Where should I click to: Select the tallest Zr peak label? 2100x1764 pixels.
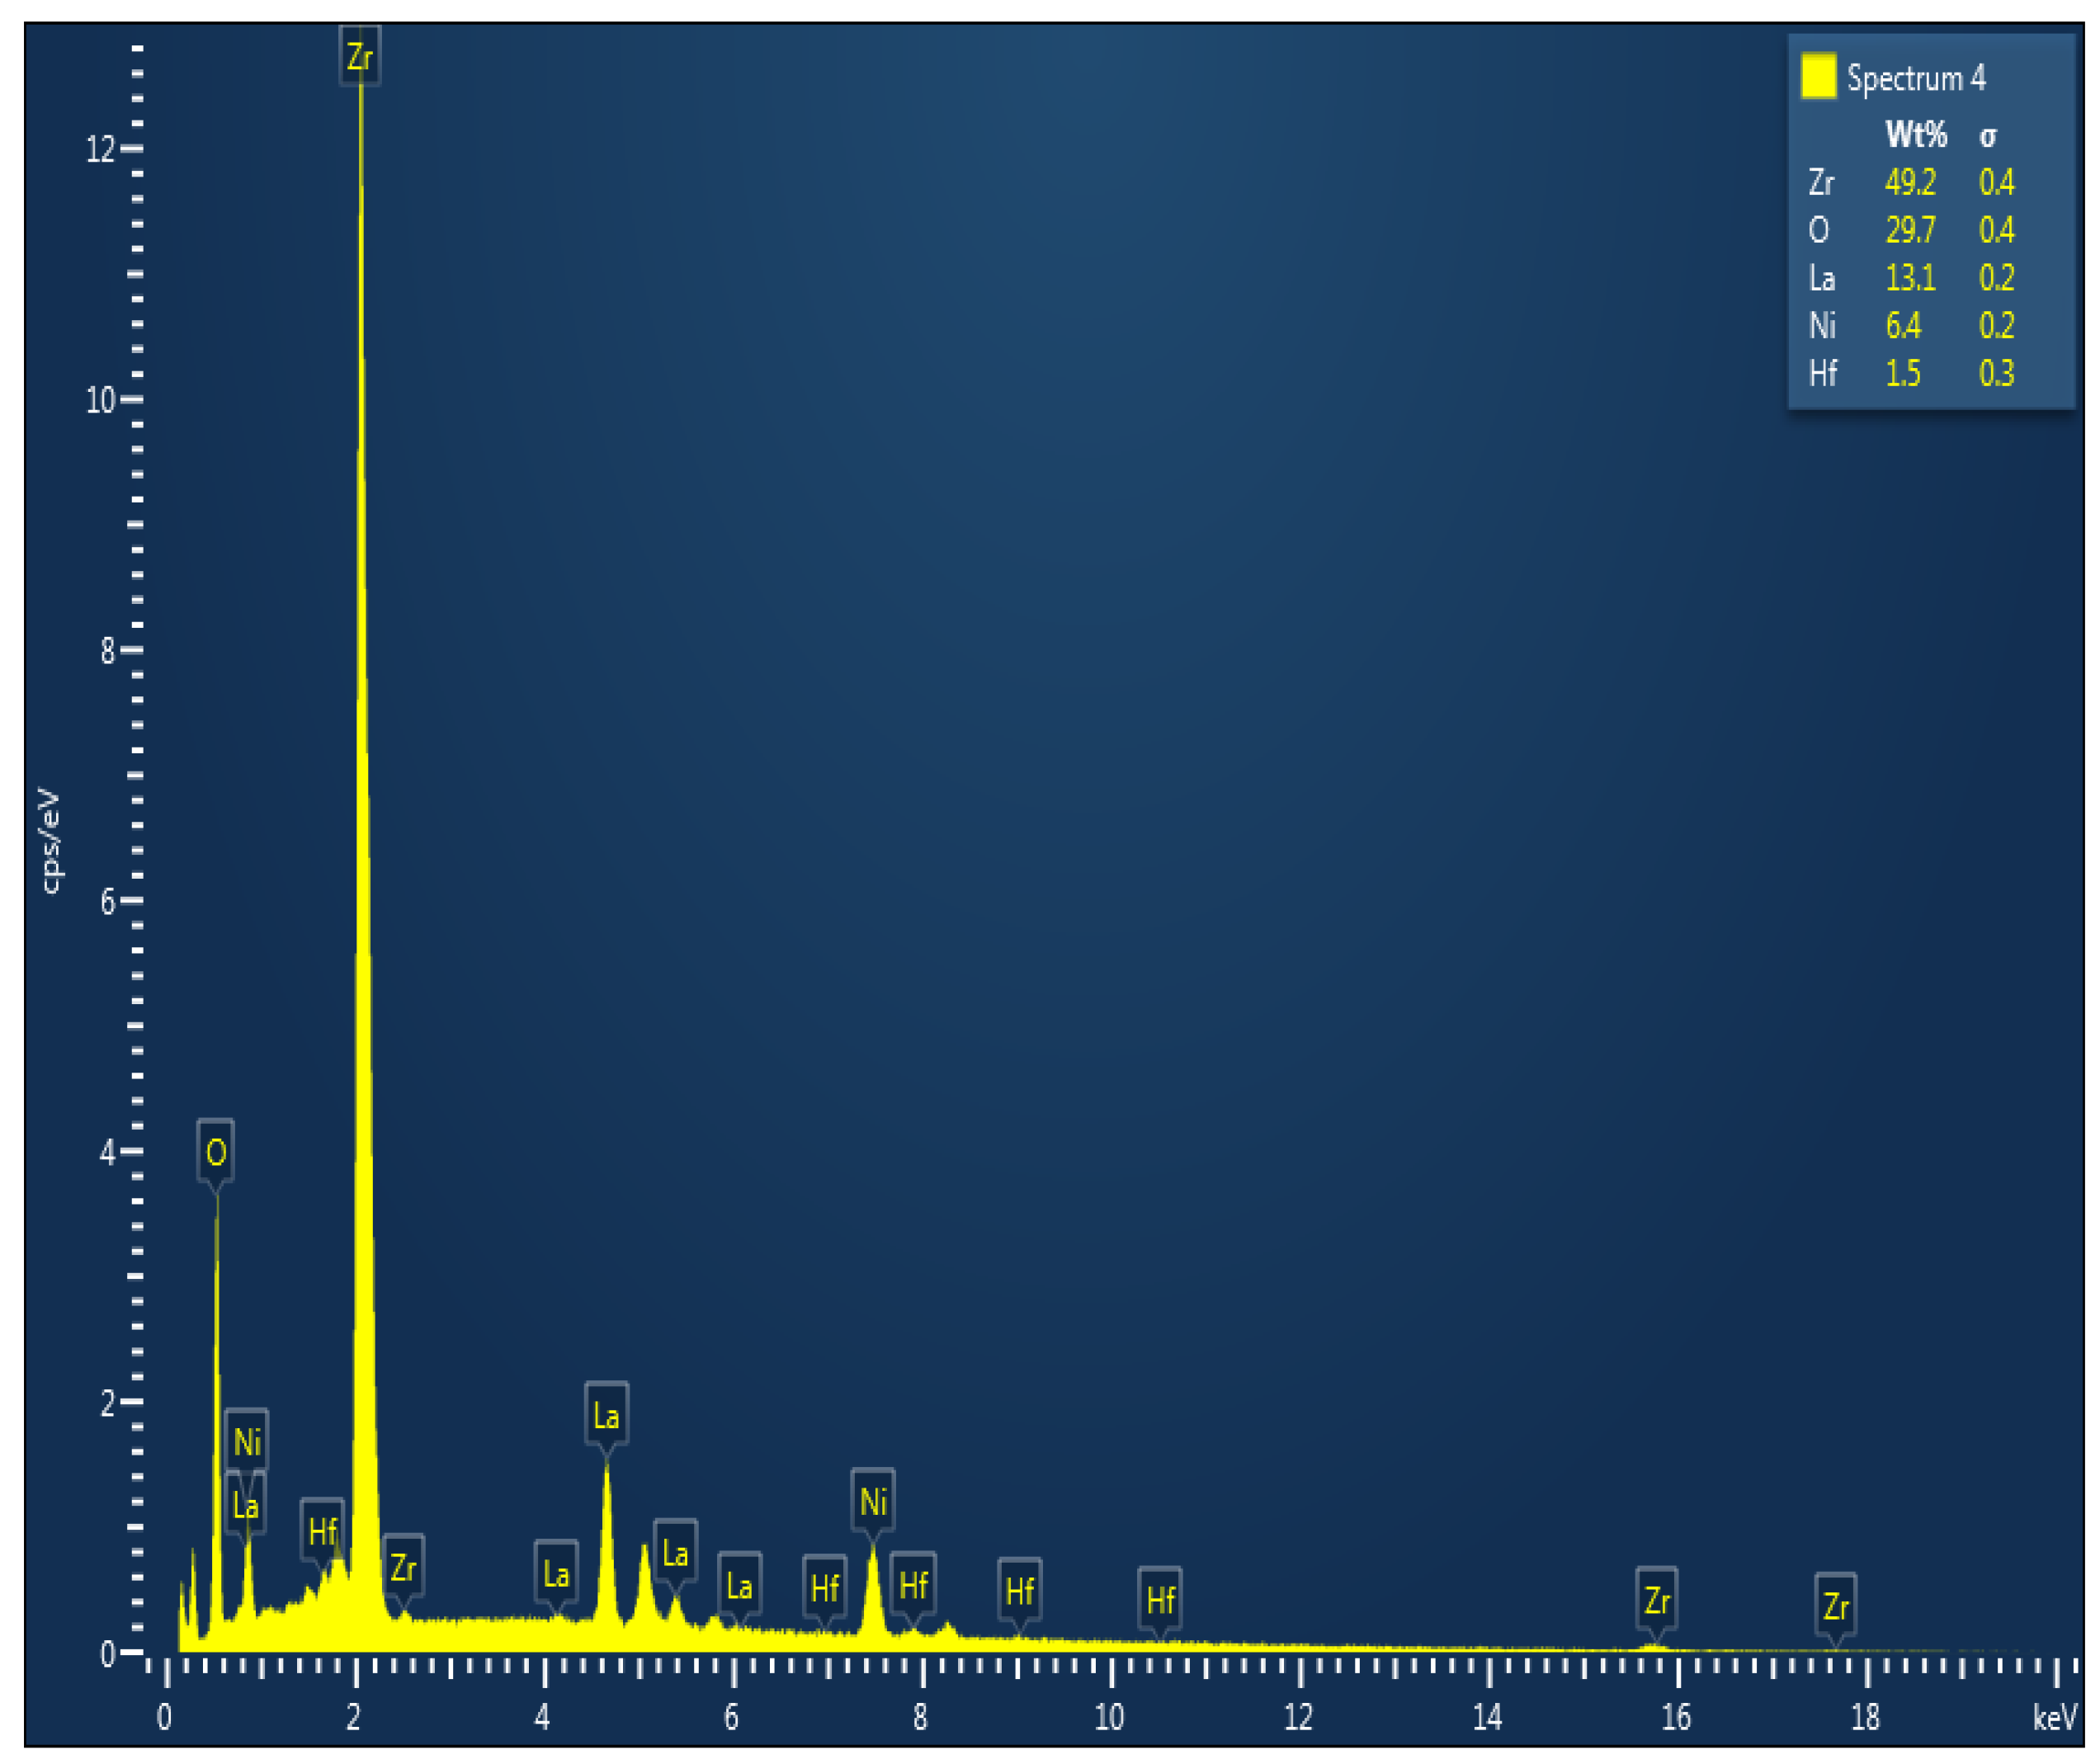click(360, 58)
